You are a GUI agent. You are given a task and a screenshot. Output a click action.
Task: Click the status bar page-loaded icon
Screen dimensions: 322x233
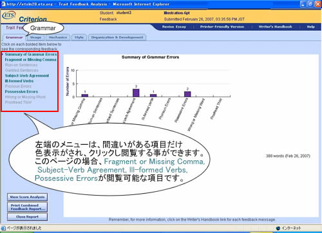tap(3, 228)
